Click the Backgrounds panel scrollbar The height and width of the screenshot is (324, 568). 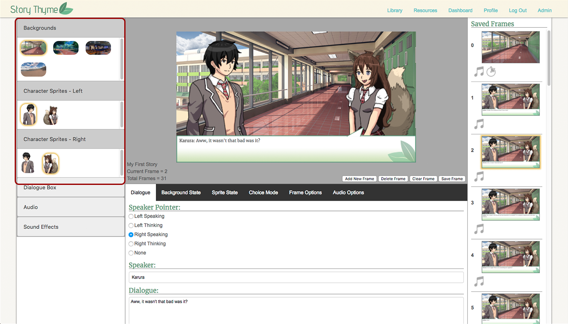tap(122, 59)
